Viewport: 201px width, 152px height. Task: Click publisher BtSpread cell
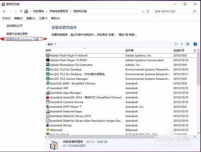click(x=131, y=130)
